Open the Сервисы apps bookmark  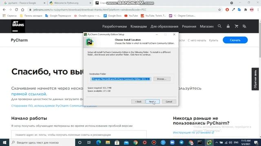point(10,16)
